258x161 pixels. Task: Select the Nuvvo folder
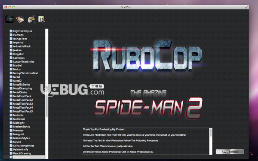coord(15,142)
